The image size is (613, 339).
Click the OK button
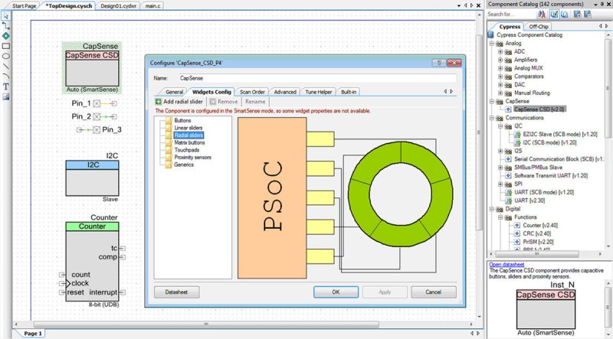pyautogui.click(x=336, y=292)
